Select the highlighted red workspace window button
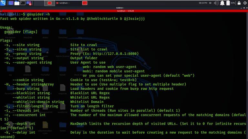Screen dimensions: 248x139 (49, 3)
